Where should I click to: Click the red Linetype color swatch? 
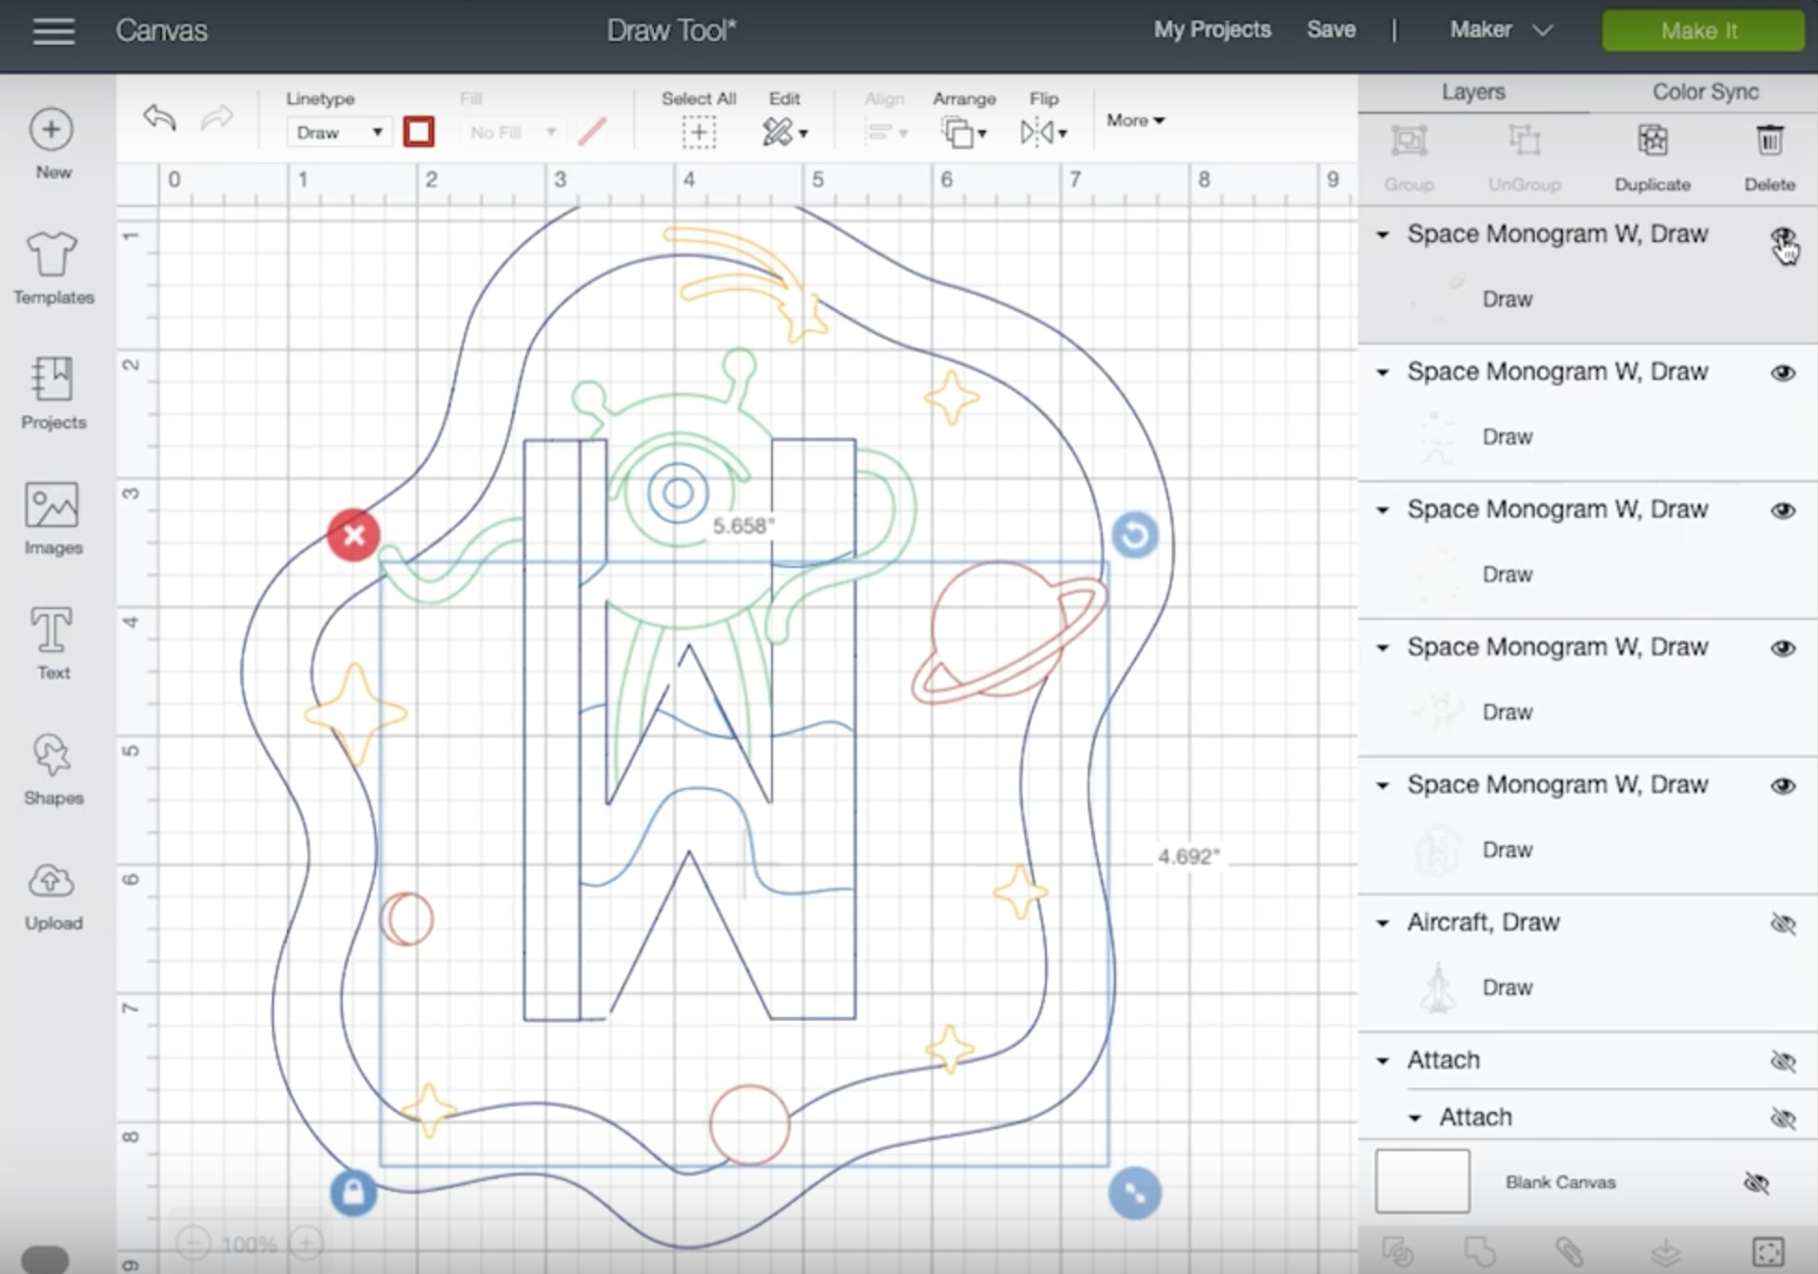point(418,131)
